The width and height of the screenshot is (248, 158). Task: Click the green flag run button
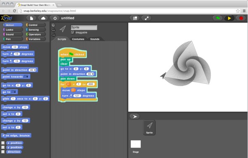pos(218,18)
